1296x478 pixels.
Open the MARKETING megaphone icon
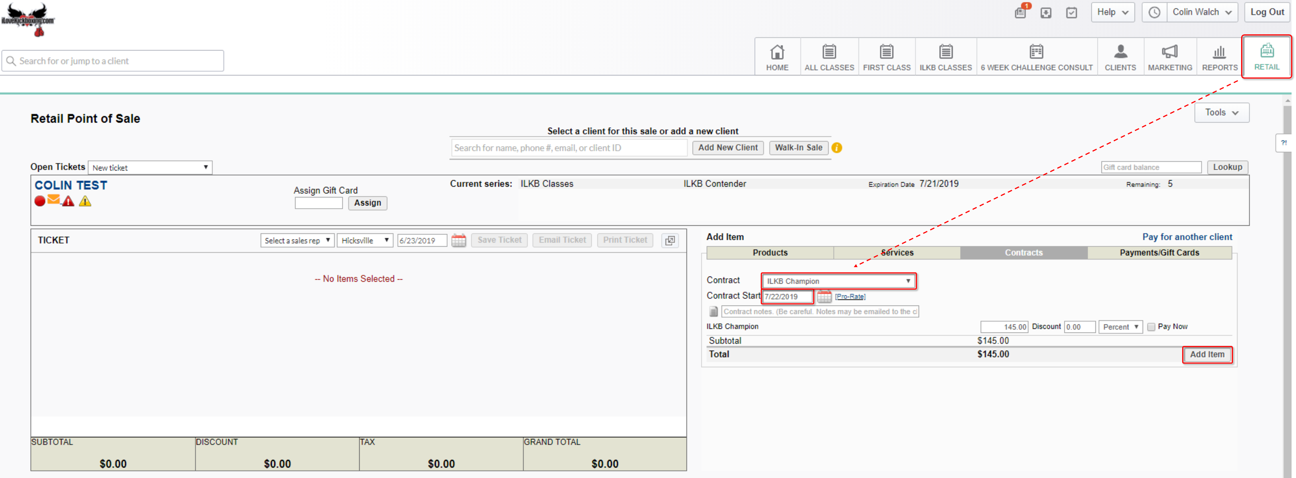coord(1170,57)
